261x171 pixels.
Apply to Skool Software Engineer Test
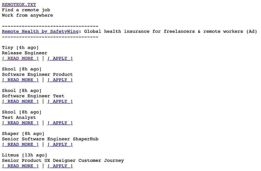coord(60,101)
